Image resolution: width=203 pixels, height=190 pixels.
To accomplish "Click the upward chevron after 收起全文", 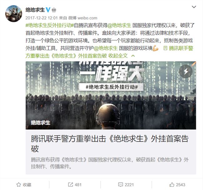I will coord(133,56).
